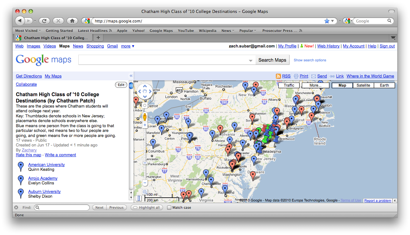Open a new browser tab
This screenshot has width=410, height=235.
click(98, 38)
